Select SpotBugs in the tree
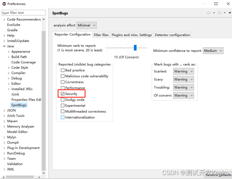Viewport: 232px width, 179px height. click(x=19, y=105)
